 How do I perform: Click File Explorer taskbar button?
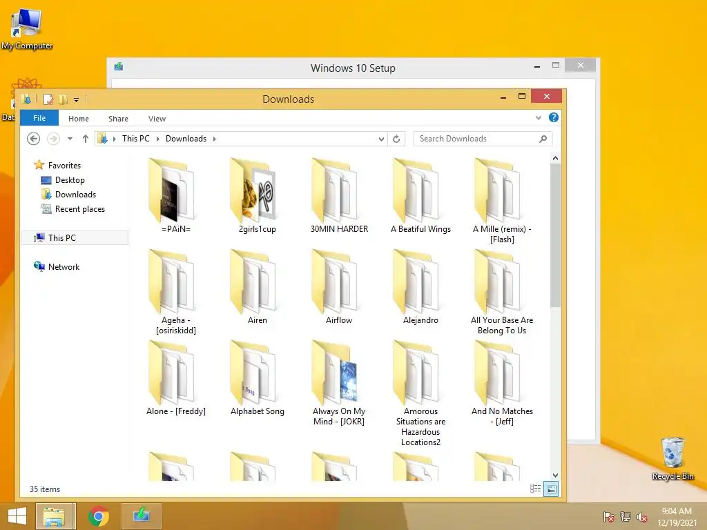(x=54, y=516)
